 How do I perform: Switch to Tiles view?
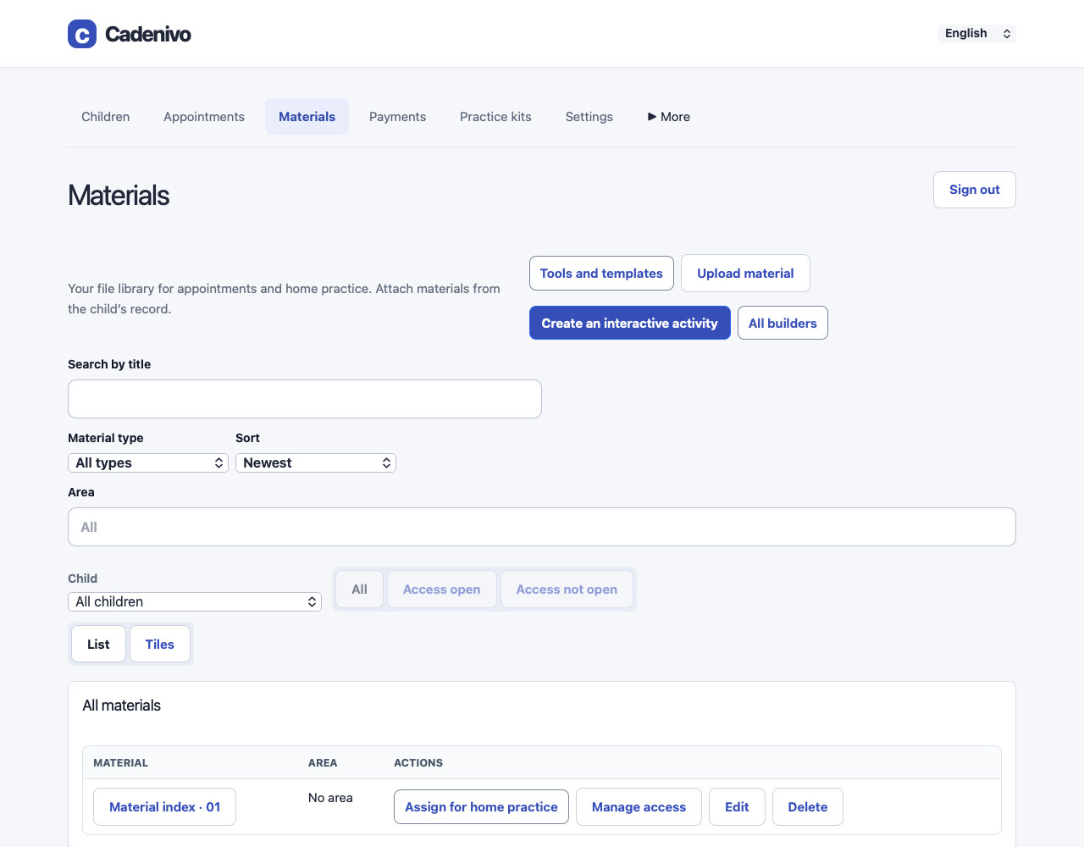click(160, 645)
